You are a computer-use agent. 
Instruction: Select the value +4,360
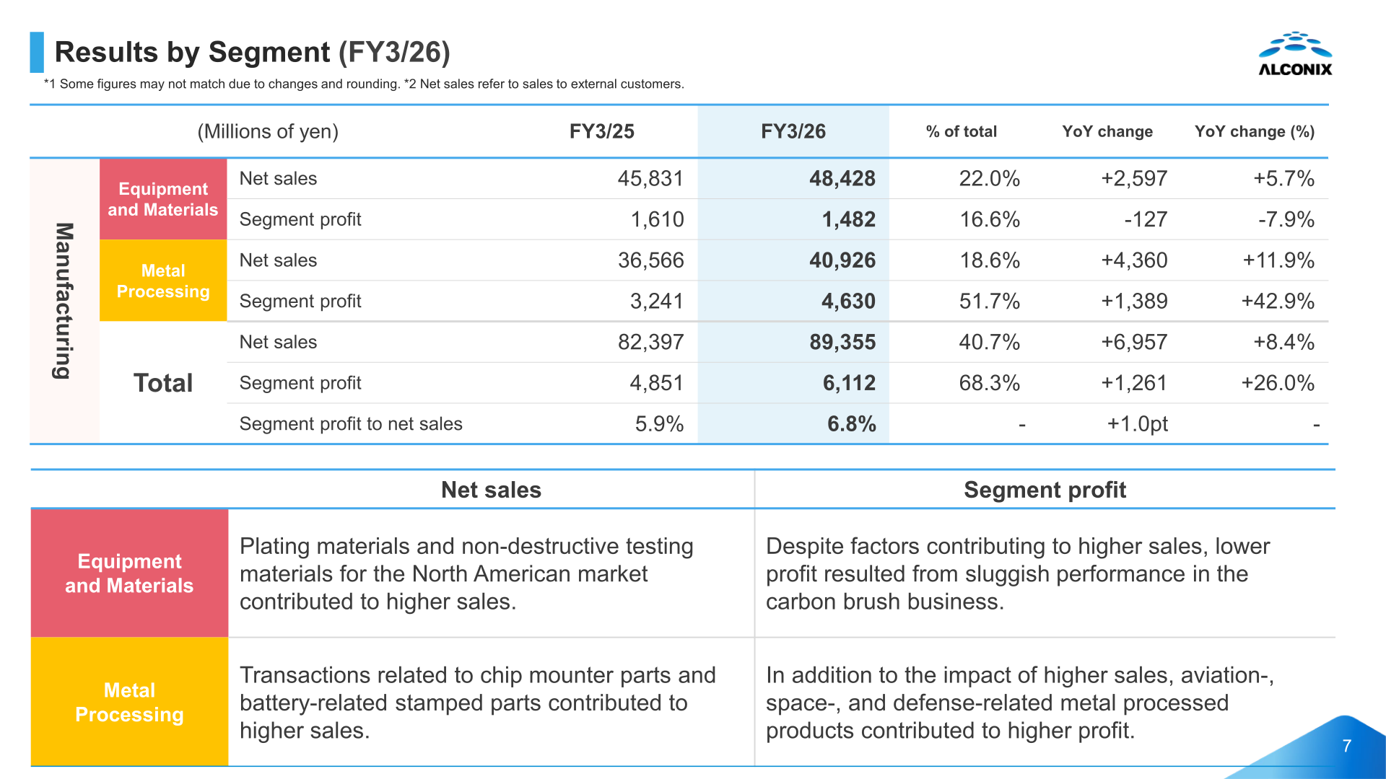click(1134, 260)
